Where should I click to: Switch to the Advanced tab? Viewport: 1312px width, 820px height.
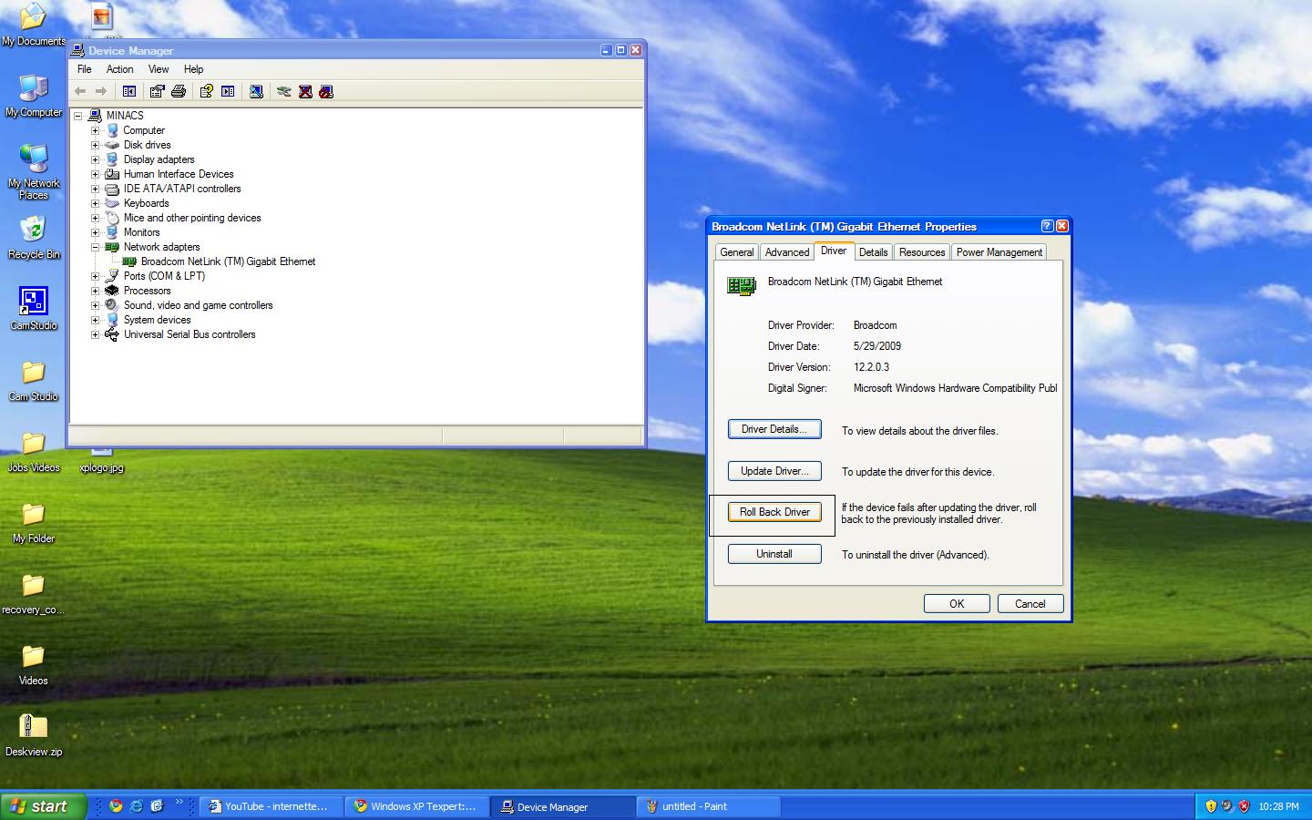[x=787, y=252]
